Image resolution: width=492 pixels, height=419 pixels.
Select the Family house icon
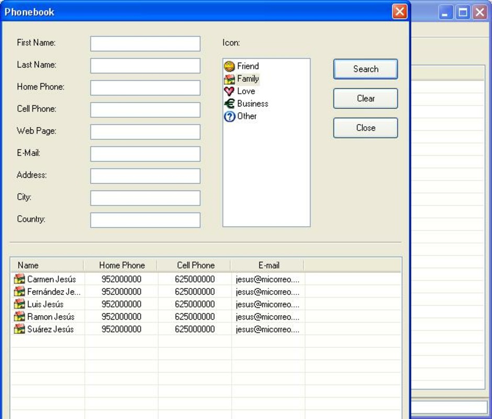229,79
